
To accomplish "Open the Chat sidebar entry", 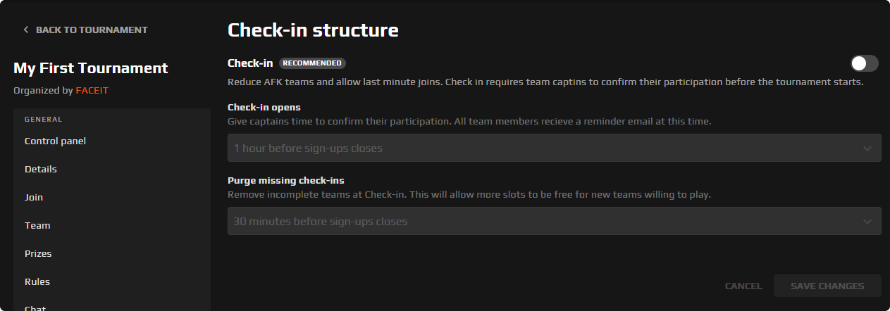I will (35, 307).
